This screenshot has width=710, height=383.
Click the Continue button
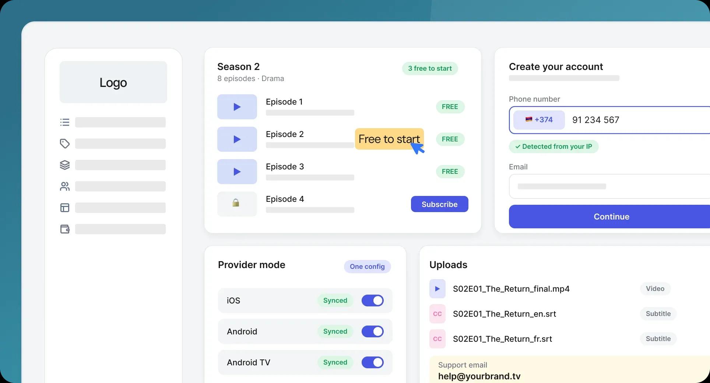point(609,217)
